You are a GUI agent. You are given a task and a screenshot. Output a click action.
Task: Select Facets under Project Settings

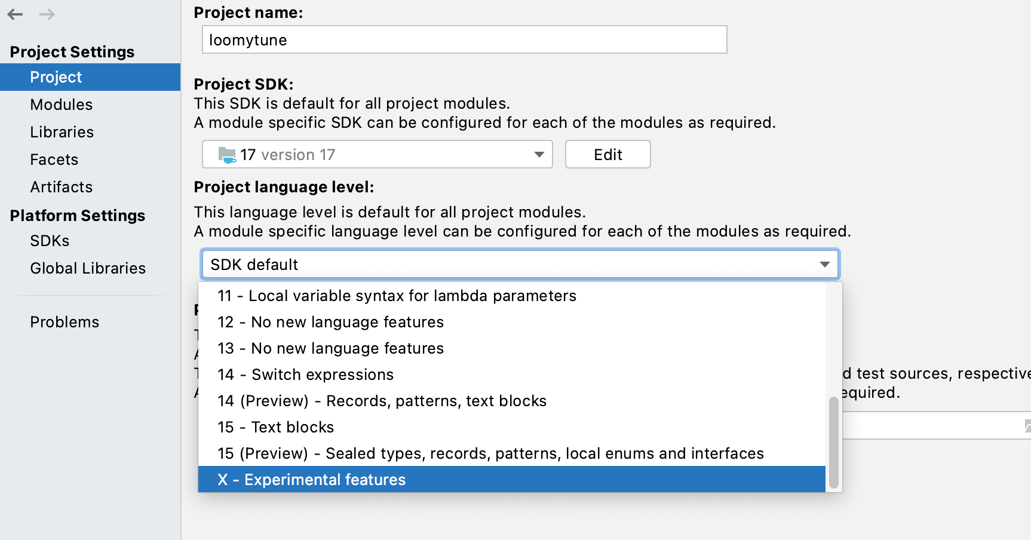click(x=54, y=159)
